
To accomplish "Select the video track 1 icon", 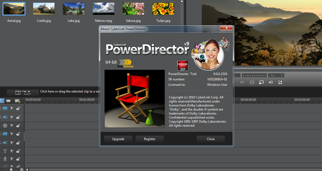I will [x=5, y=108].
